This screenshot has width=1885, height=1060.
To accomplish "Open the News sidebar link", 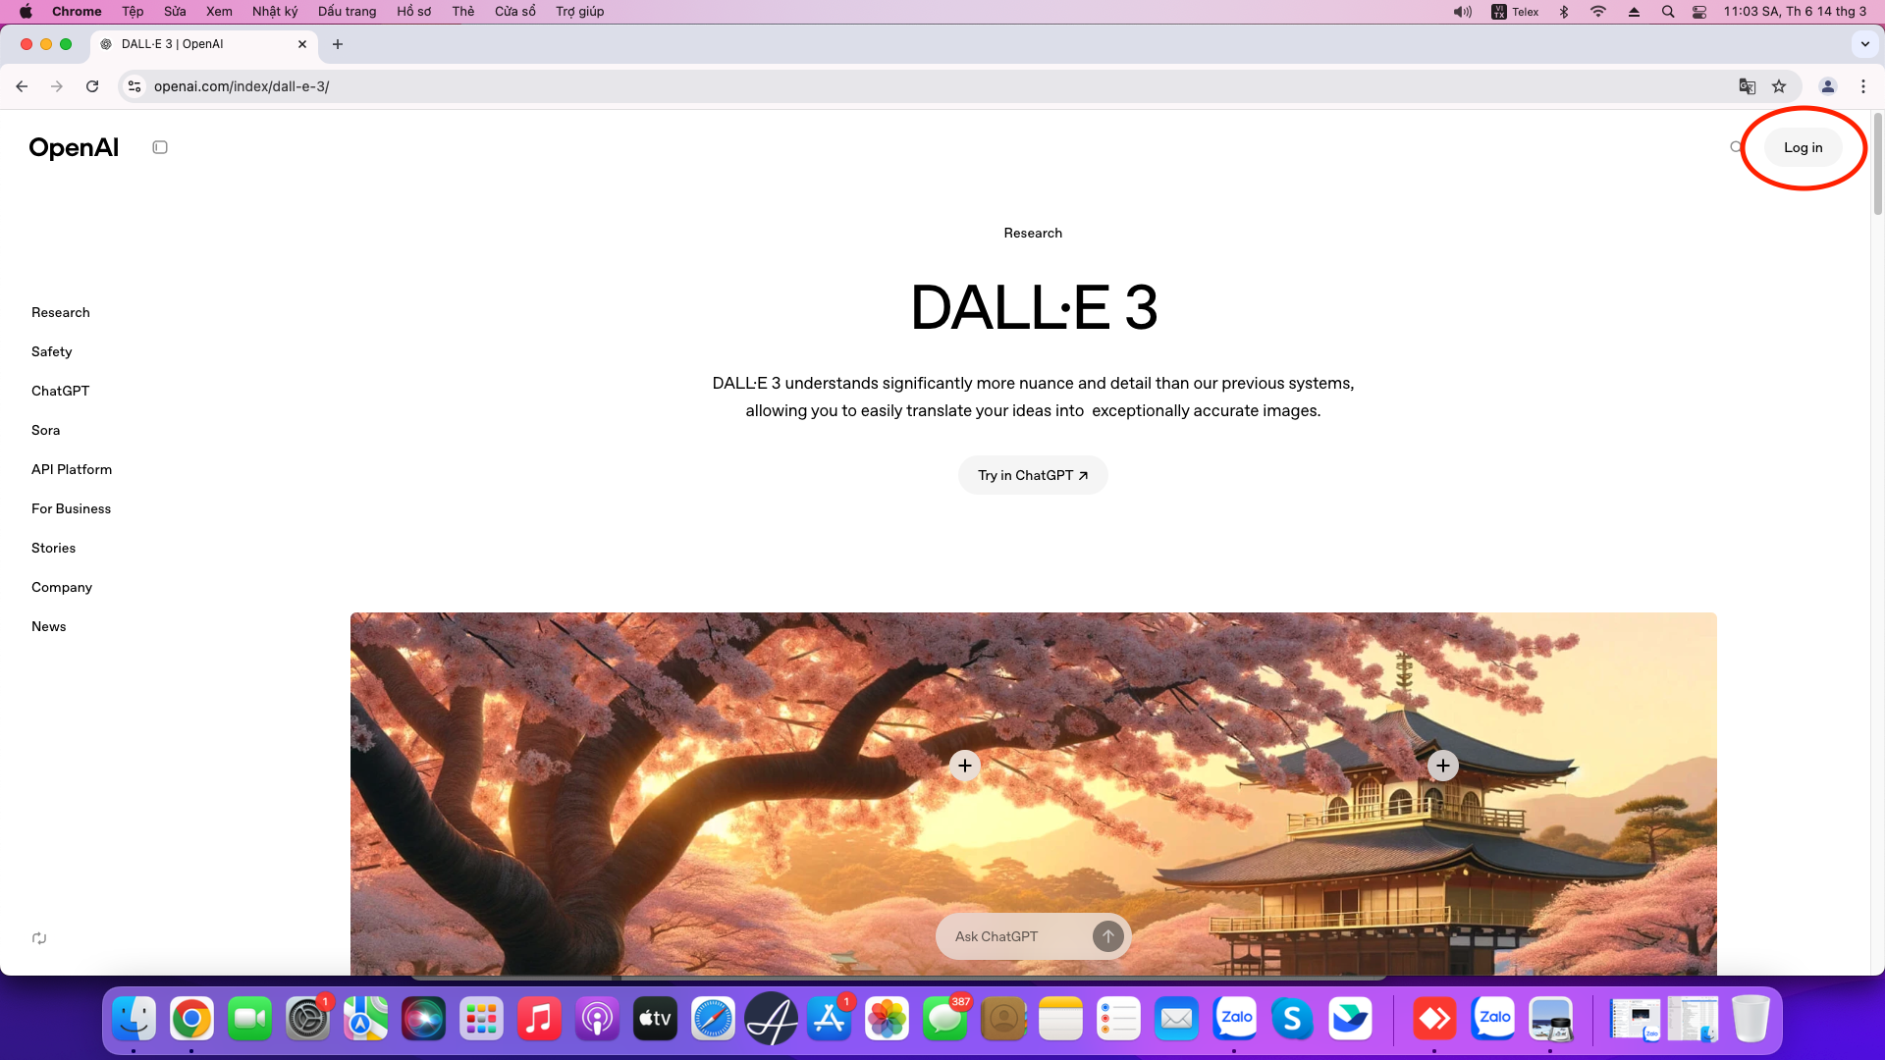I will [x=49, y=626].
